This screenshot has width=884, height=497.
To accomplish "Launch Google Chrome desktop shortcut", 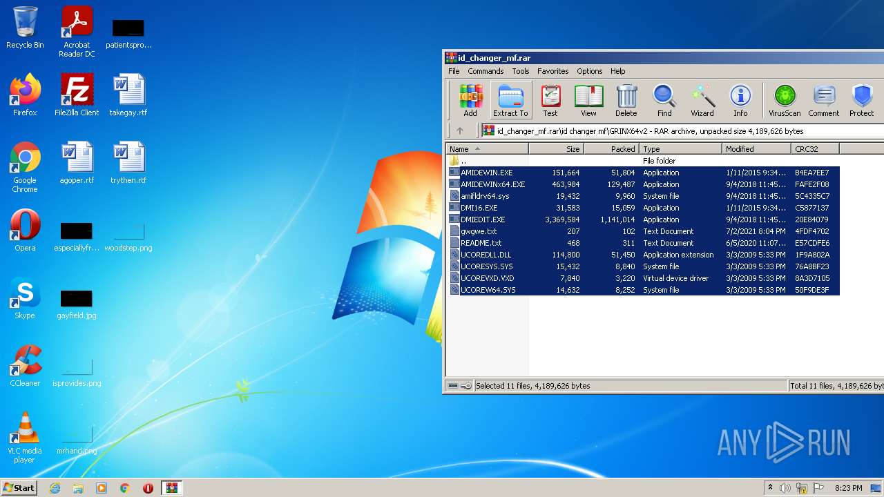I will (25, 167).
